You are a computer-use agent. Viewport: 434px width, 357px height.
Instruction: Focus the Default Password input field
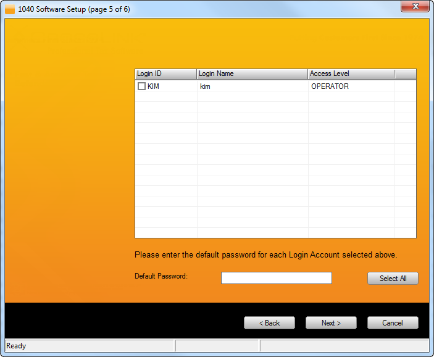[276, 278]
